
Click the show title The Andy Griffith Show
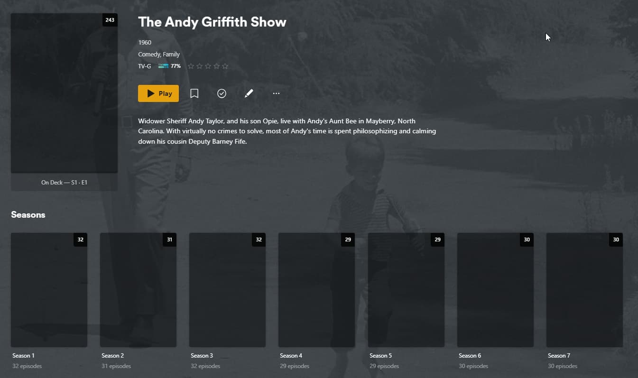tap(212, 22)
